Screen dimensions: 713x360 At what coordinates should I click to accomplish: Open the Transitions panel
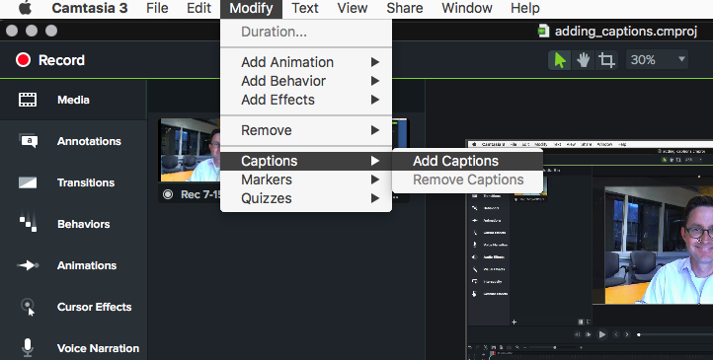point(73,182)
